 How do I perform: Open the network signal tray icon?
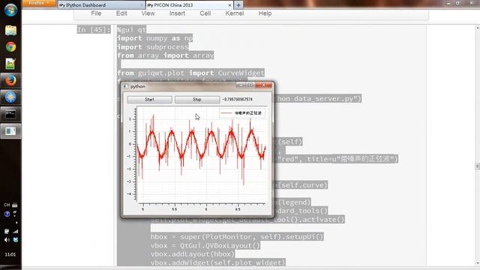pos(15,231)
